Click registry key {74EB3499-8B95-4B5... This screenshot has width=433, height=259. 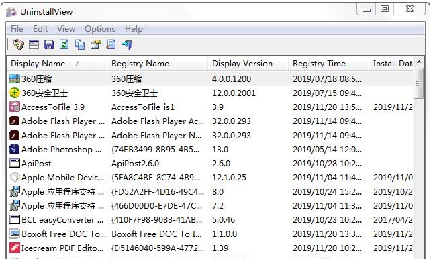coord(156,150)
